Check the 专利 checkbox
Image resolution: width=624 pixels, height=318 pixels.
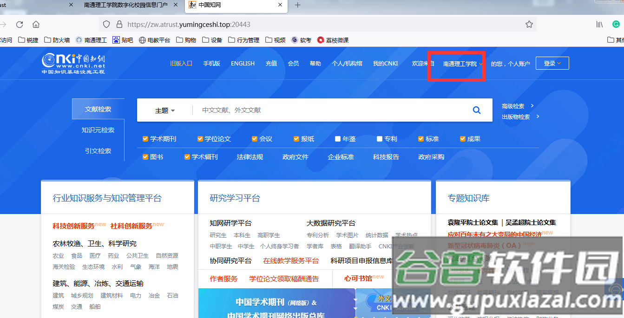pos(380,139)
